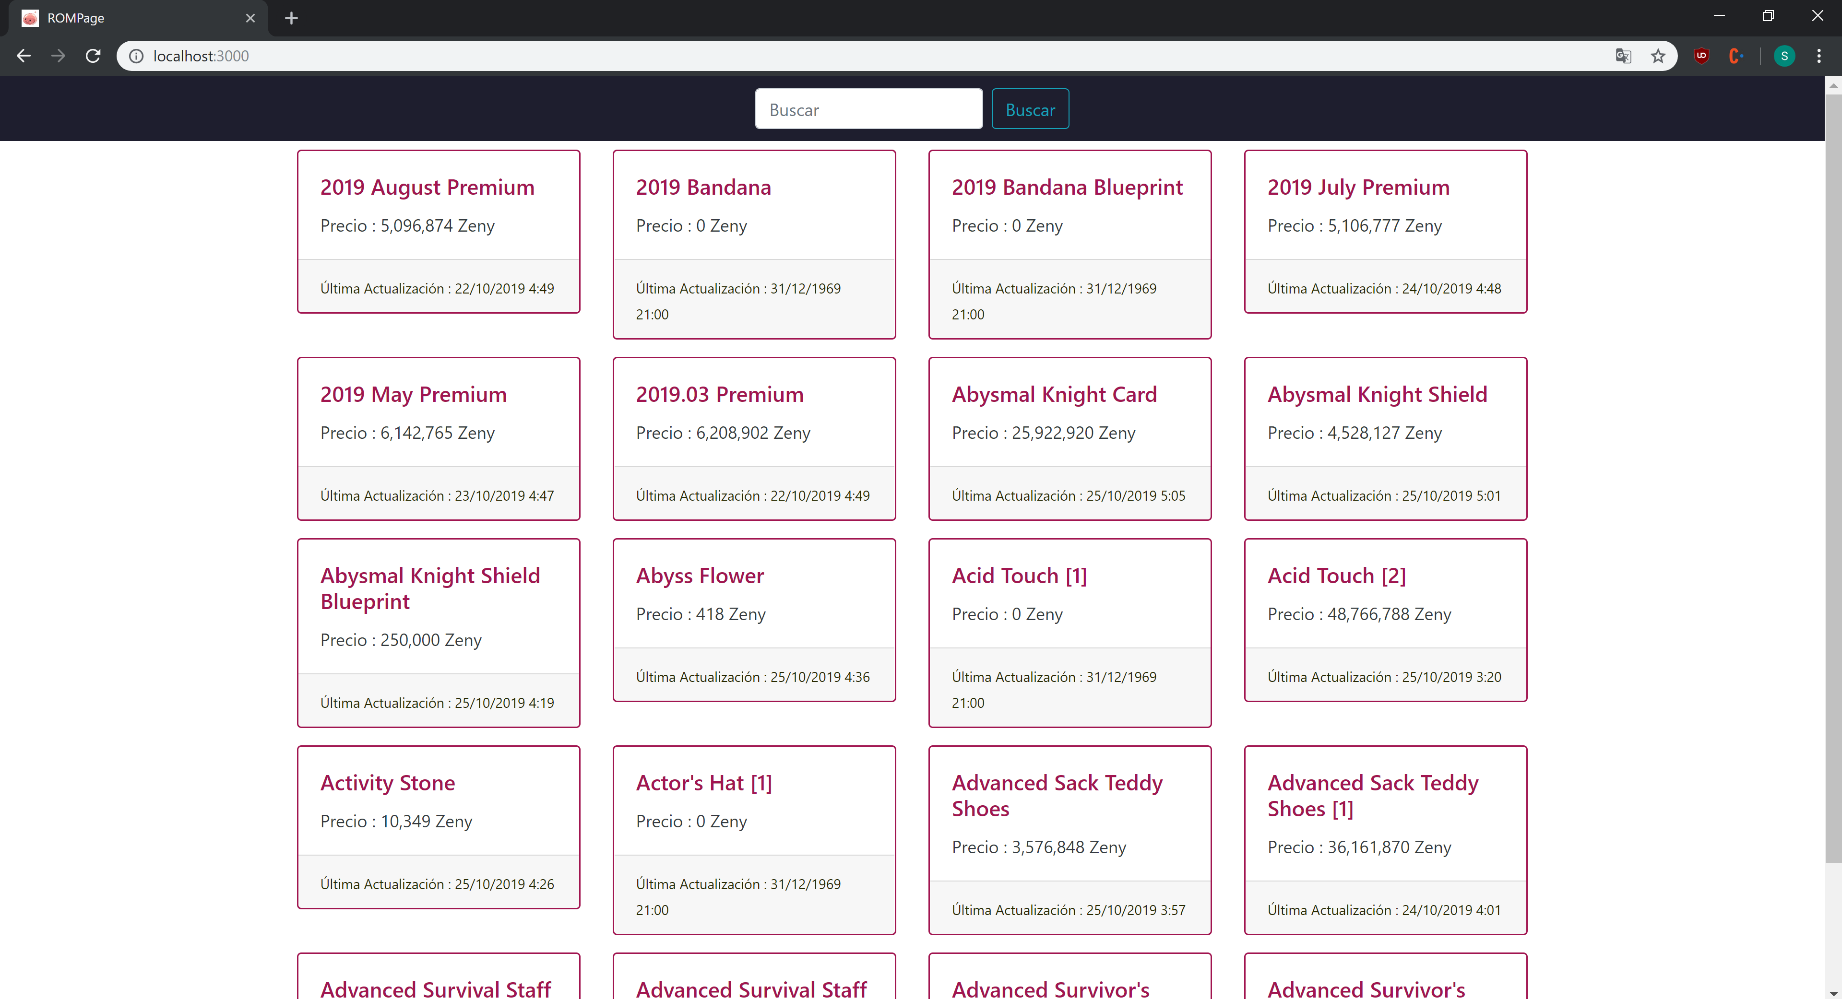
Task: Open the Abysmal Knight Card item
Action: tap(1054, 394)
